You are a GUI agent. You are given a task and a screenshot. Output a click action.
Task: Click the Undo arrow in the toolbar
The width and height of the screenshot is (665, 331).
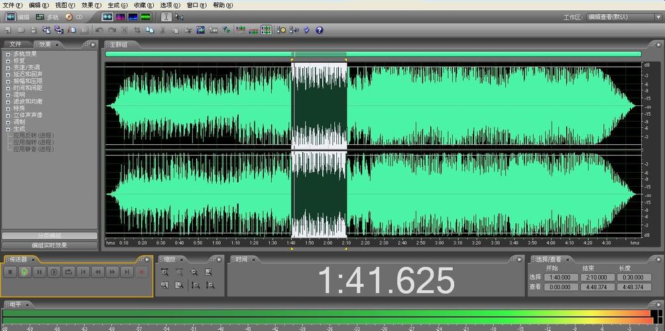pyautogui.click(x=99, y=30)
